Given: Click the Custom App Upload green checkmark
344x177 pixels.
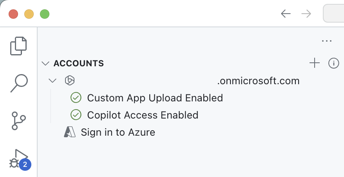Looking at the screenshot, I should (76, 97).
